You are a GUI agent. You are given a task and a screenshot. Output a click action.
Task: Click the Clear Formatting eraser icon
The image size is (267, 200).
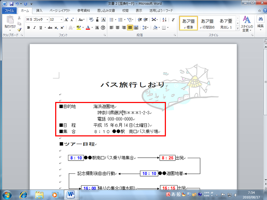coord(91,20)
